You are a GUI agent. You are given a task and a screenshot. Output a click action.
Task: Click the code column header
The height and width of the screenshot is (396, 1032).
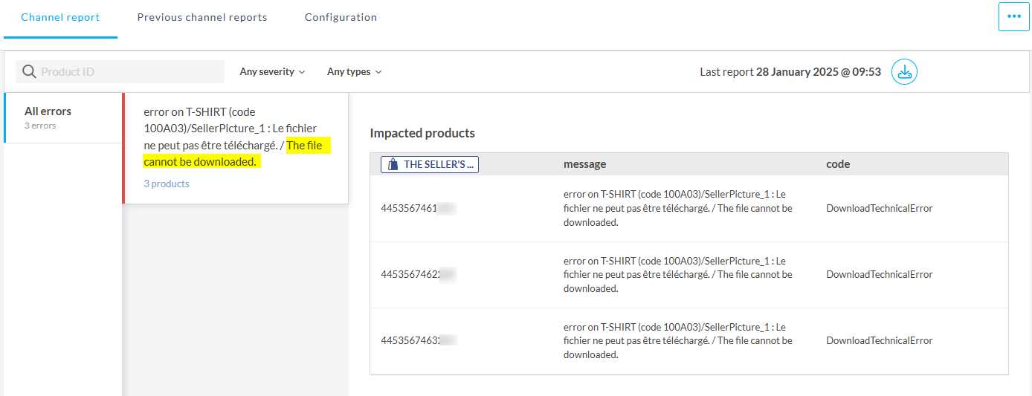(838, 164)
